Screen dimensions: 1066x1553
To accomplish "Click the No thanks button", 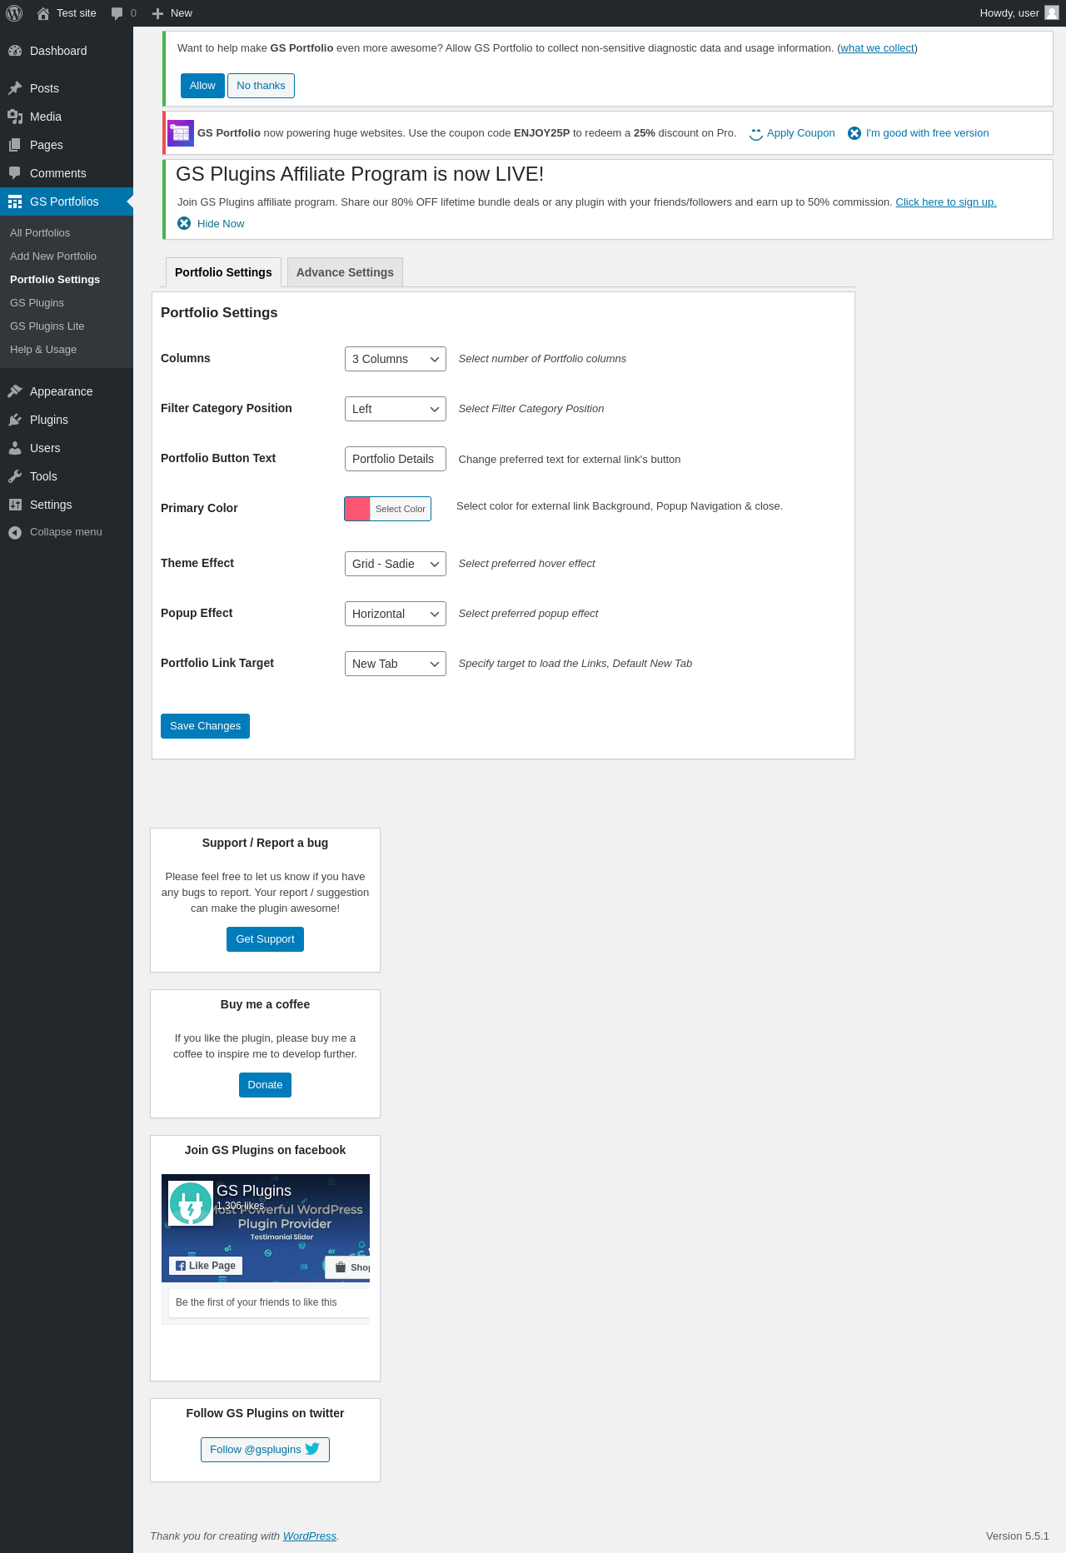I will pyautogui.click(x=261, y=86).
